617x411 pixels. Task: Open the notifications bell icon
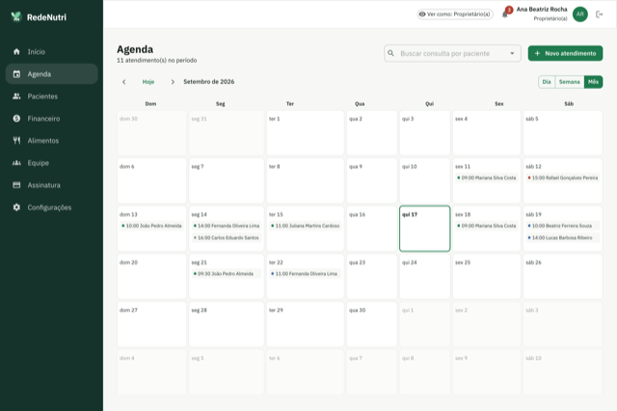tap(505, 14)
